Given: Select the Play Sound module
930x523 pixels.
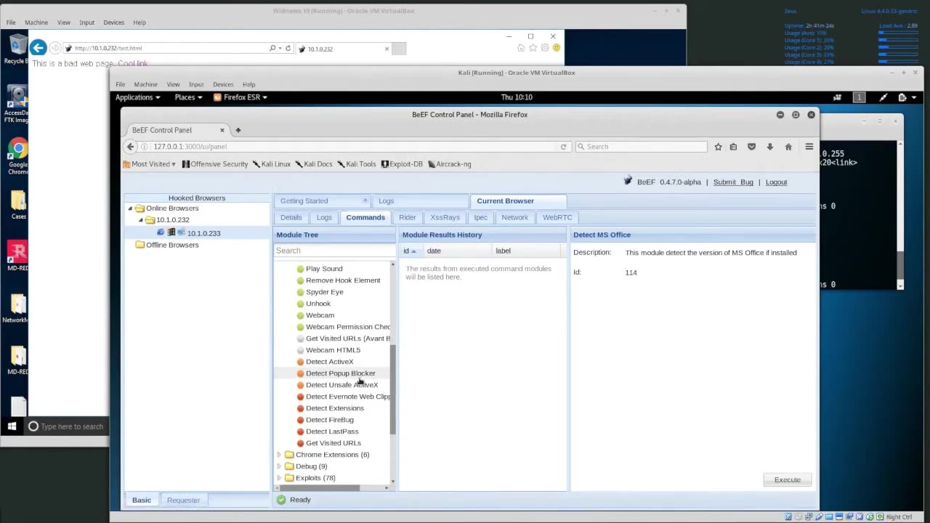Looking at the screenshot, I should pyautogui.click(x=324, y=269).
